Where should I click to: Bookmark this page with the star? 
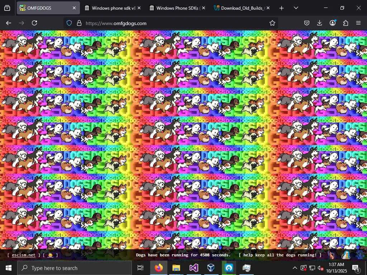click(272, 23)
